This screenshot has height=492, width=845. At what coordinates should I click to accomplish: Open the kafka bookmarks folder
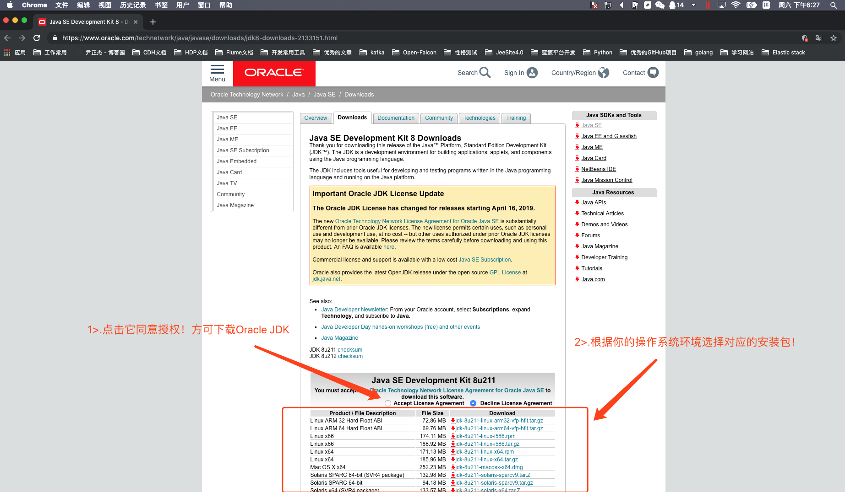pyautogui.click(x=372, y=53)
